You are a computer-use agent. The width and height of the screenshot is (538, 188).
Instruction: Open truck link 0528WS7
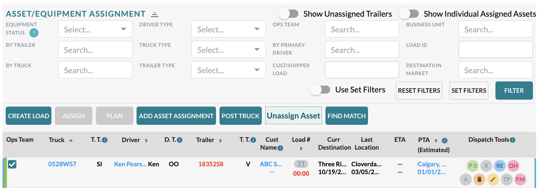[62, 164]
